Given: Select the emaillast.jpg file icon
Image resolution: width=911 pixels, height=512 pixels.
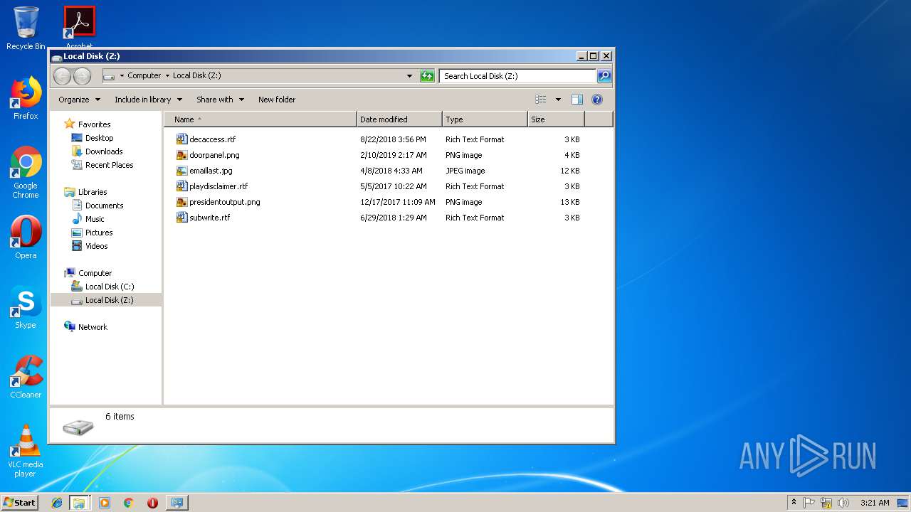Looking at the screenshot, I should click(181, 171).
